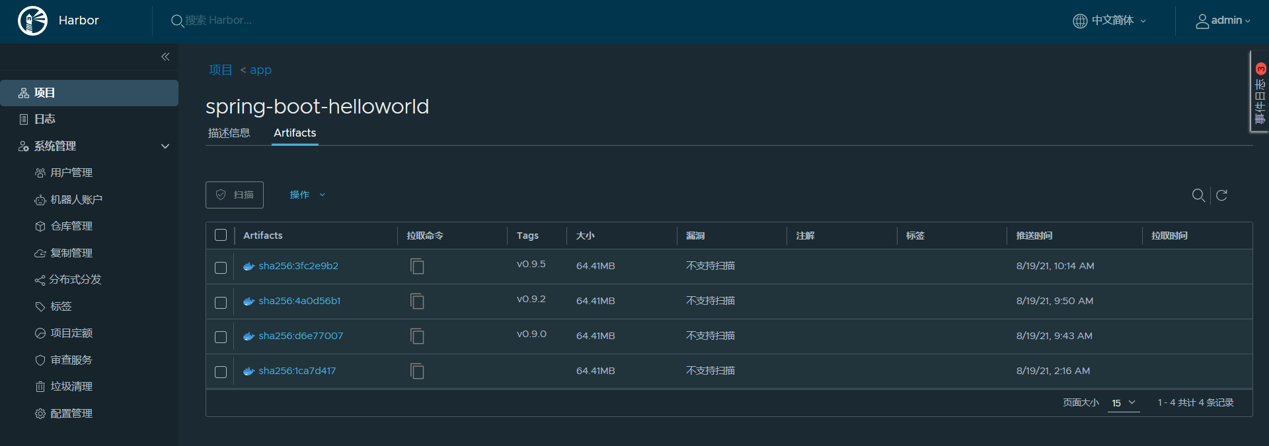Open artifact sha256:1ca7d417 link

[x=297, y=371]
